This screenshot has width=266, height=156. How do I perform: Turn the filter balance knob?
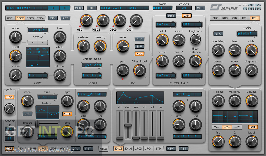pos(195,61)
